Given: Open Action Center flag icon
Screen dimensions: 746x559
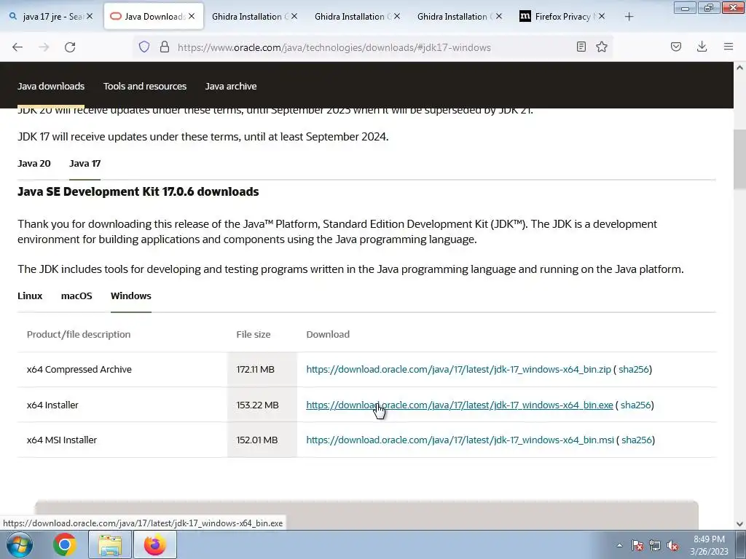Looking at the screenshot, I should point(637,546).
